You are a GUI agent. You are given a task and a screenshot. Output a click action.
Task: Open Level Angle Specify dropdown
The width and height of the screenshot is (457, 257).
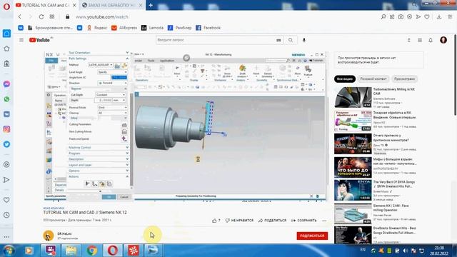coord(112,72)
